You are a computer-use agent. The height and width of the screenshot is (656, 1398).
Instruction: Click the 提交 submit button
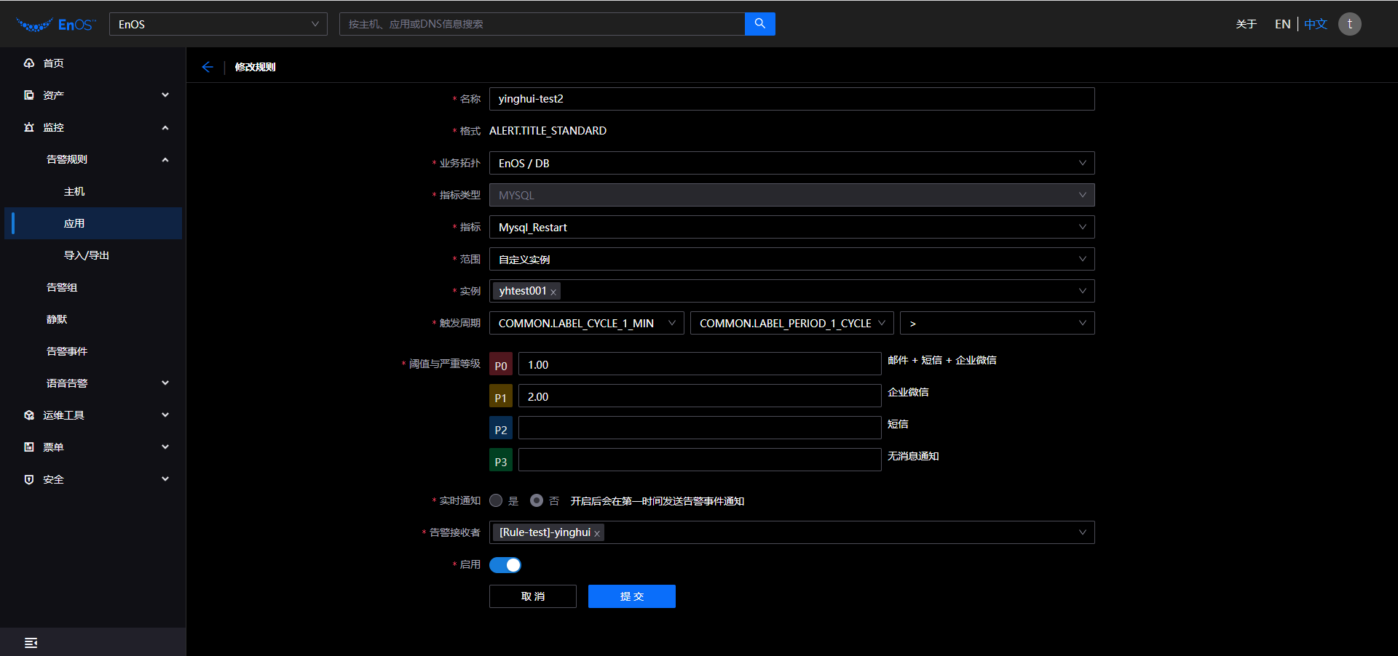(632, 596)
